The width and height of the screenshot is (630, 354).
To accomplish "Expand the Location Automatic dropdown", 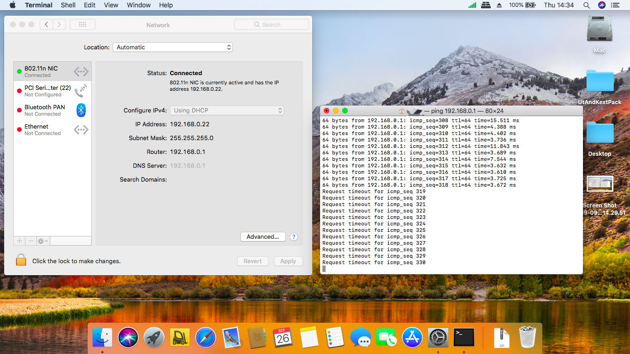I will [172, 47].
